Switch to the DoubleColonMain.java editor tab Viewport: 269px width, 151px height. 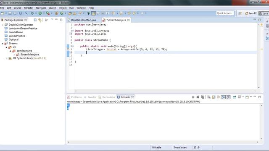click(x=84, y=20)
